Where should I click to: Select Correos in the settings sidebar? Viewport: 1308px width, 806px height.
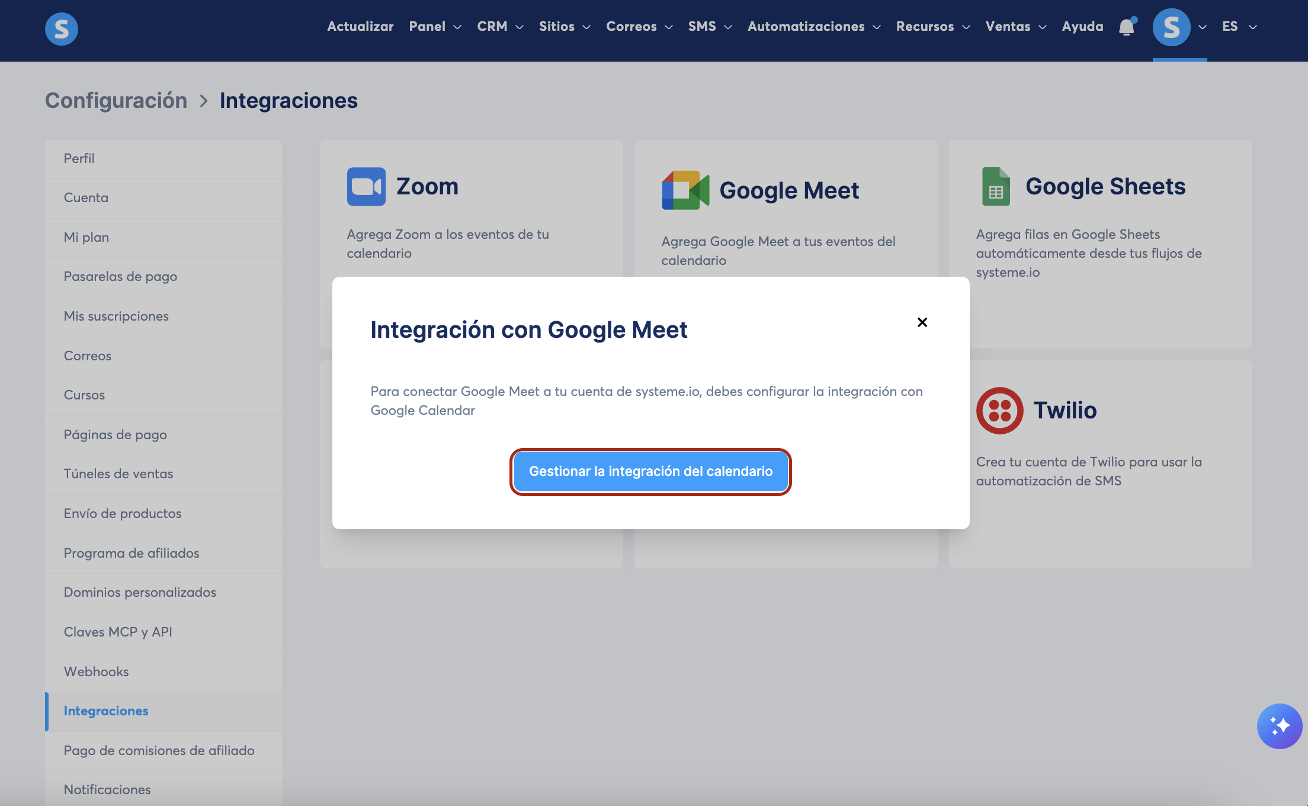point(163,356)
